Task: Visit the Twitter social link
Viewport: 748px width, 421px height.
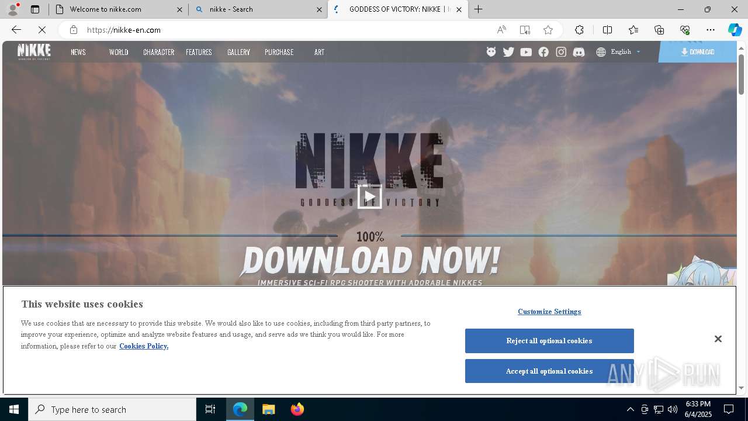Action: pos(508,52)
